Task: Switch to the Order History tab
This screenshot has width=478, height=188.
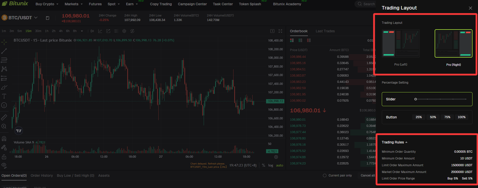Action: 41,175
